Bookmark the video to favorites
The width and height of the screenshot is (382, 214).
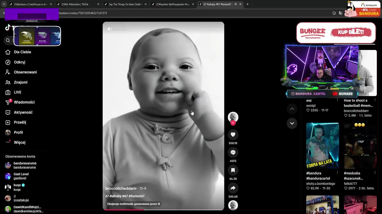233,170
